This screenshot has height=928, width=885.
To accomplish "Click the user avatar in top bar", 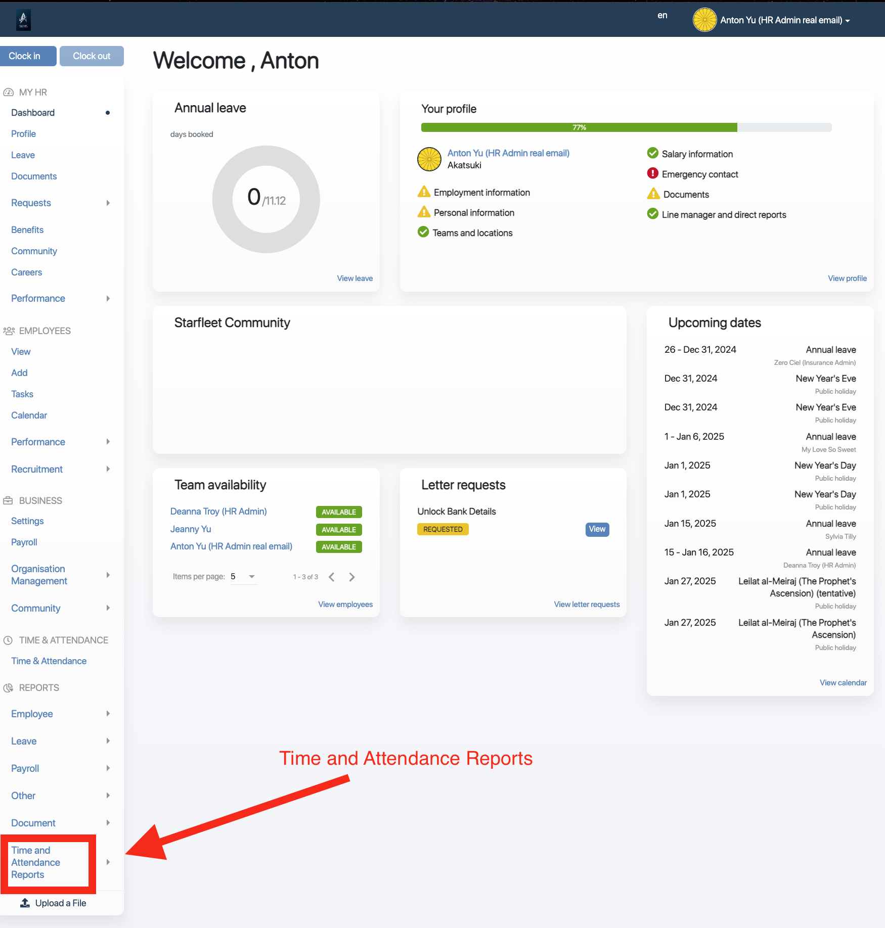I will point(704,20).
